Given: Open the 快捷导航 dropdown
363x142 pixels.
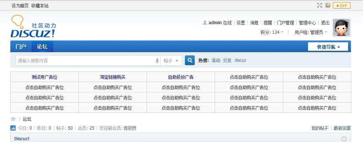Looking at the screenshot, I should tap(328, 47).
